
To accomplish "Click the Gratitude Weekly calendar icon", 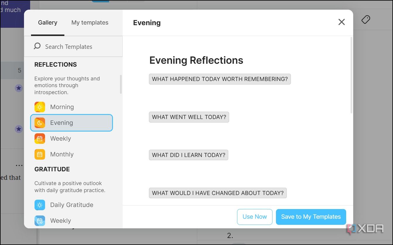I will [x=40, y=221].
